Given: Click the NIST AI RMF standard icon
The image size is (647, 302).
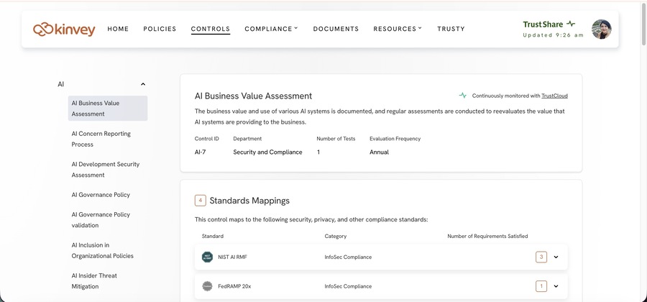Looking at the screenshot, I should [207, 257].
